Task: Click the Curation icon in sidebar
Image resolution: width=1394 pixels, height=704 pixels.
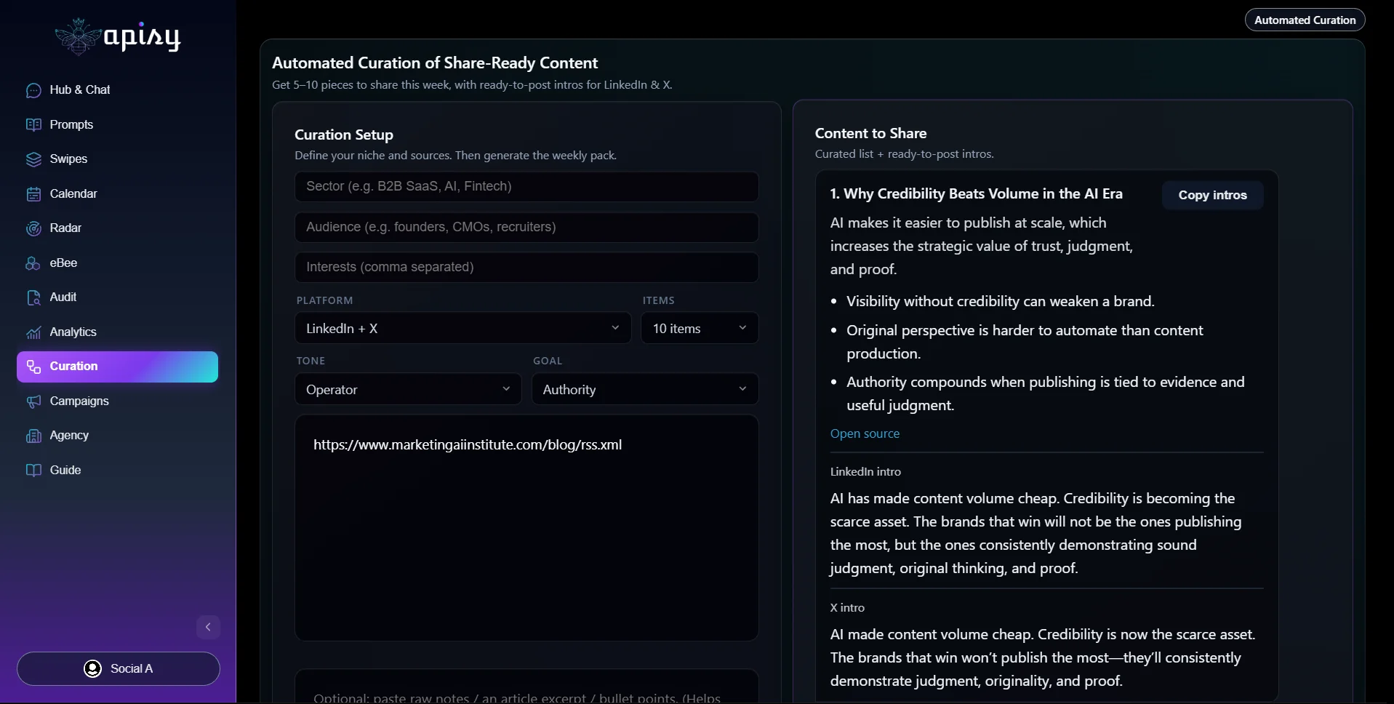Action: (x=33, y=367)
